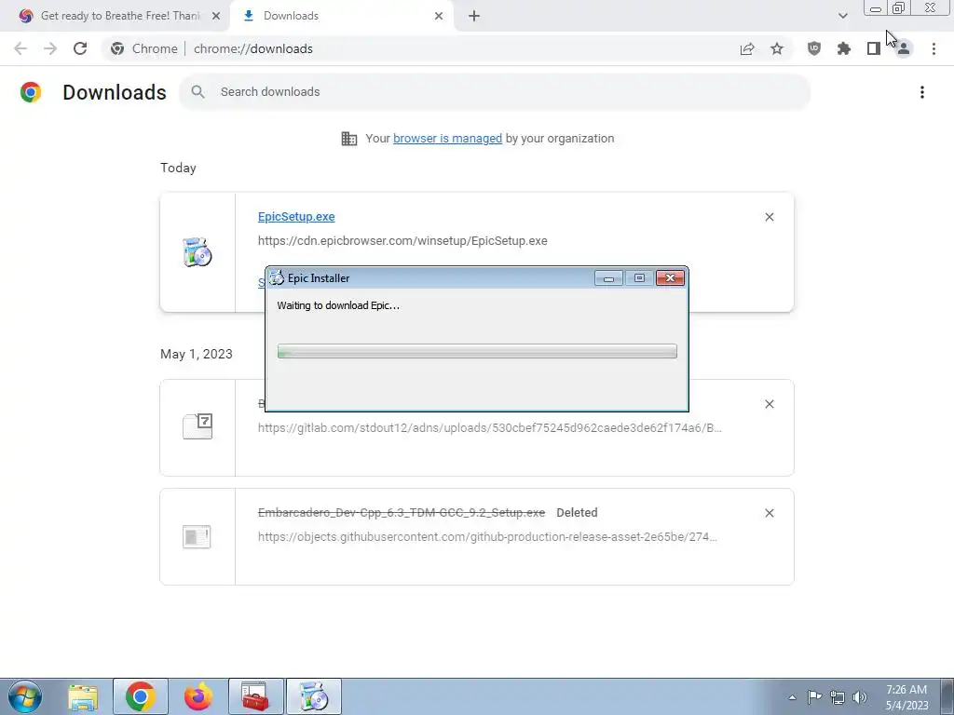This screenshot has height=715, width=954.
Task: Close the Downloads tab
Action: [x=439, y=16]
